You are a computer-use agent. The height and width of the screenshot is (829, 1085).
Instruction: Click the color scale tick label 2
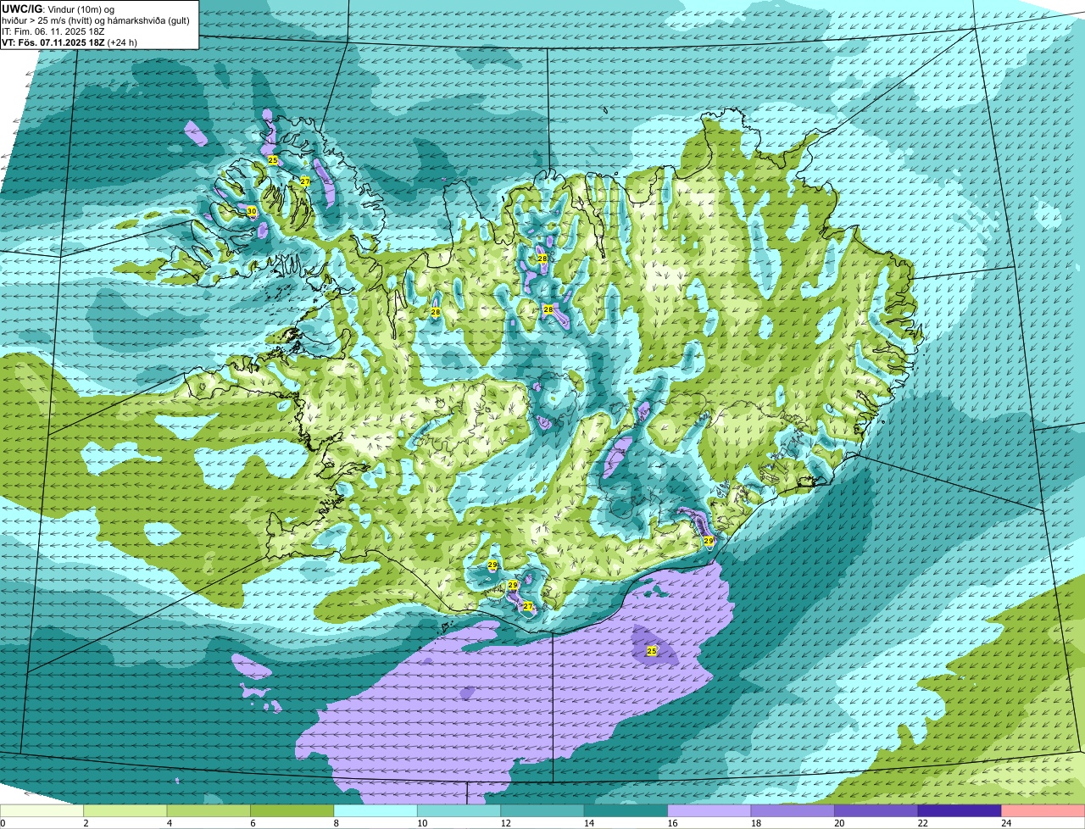click(x=86, y=823)
